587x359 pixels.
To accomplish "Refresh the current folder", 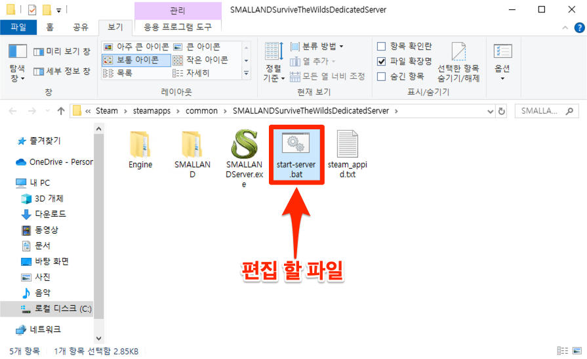I will pyautogui.click(x=501, y=112).
